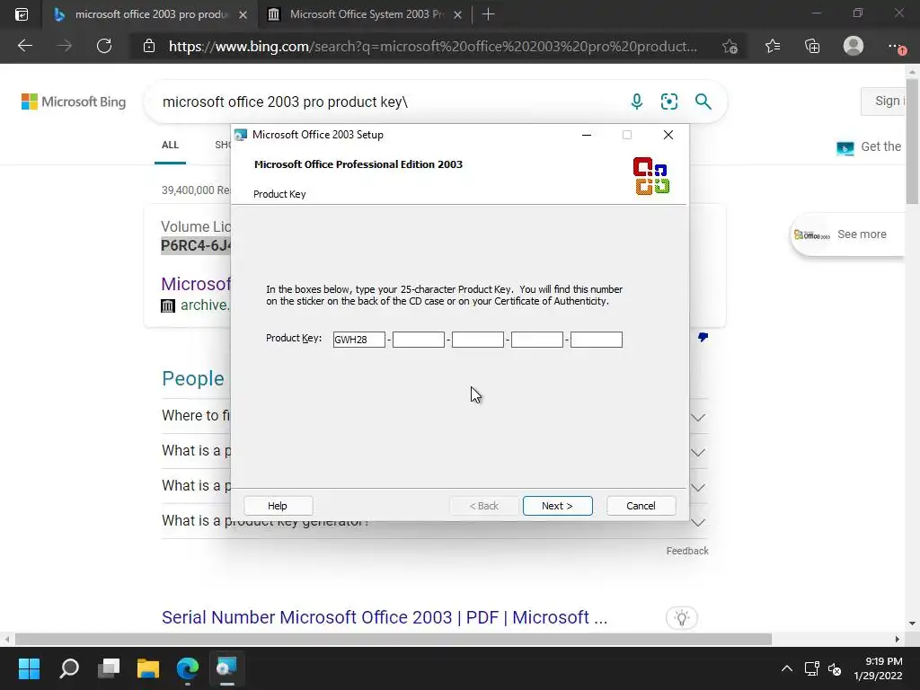Open Edge settings and more menu
920x690 pixels.
pos(896,47)
